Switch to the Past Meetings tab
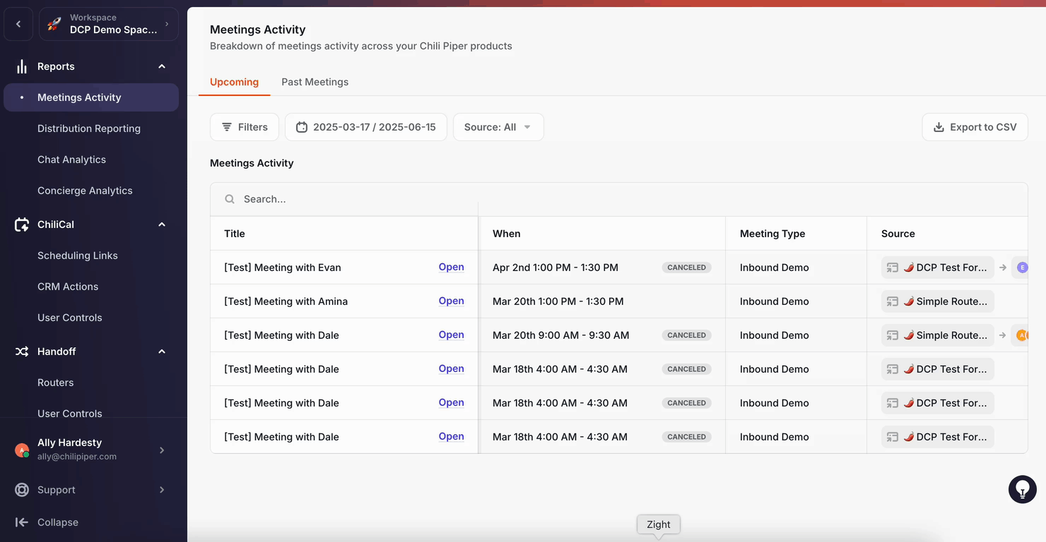This screenshot has width=1046, height=542. point(315,82)
